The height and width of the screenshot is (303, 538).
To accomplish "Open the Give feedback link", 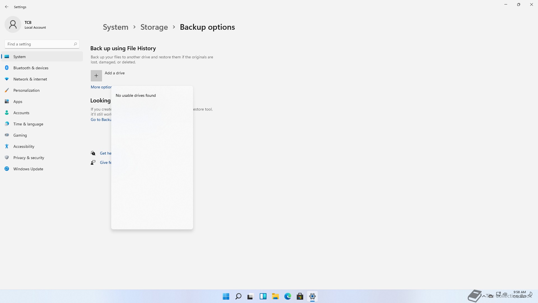I will (106, 162).
